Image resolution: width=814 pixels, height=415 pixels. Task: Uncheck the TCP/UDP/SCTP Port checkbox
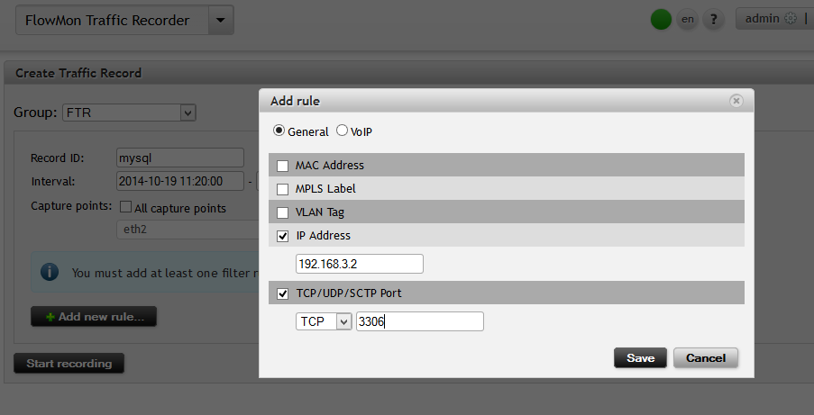tap(282, 293)
